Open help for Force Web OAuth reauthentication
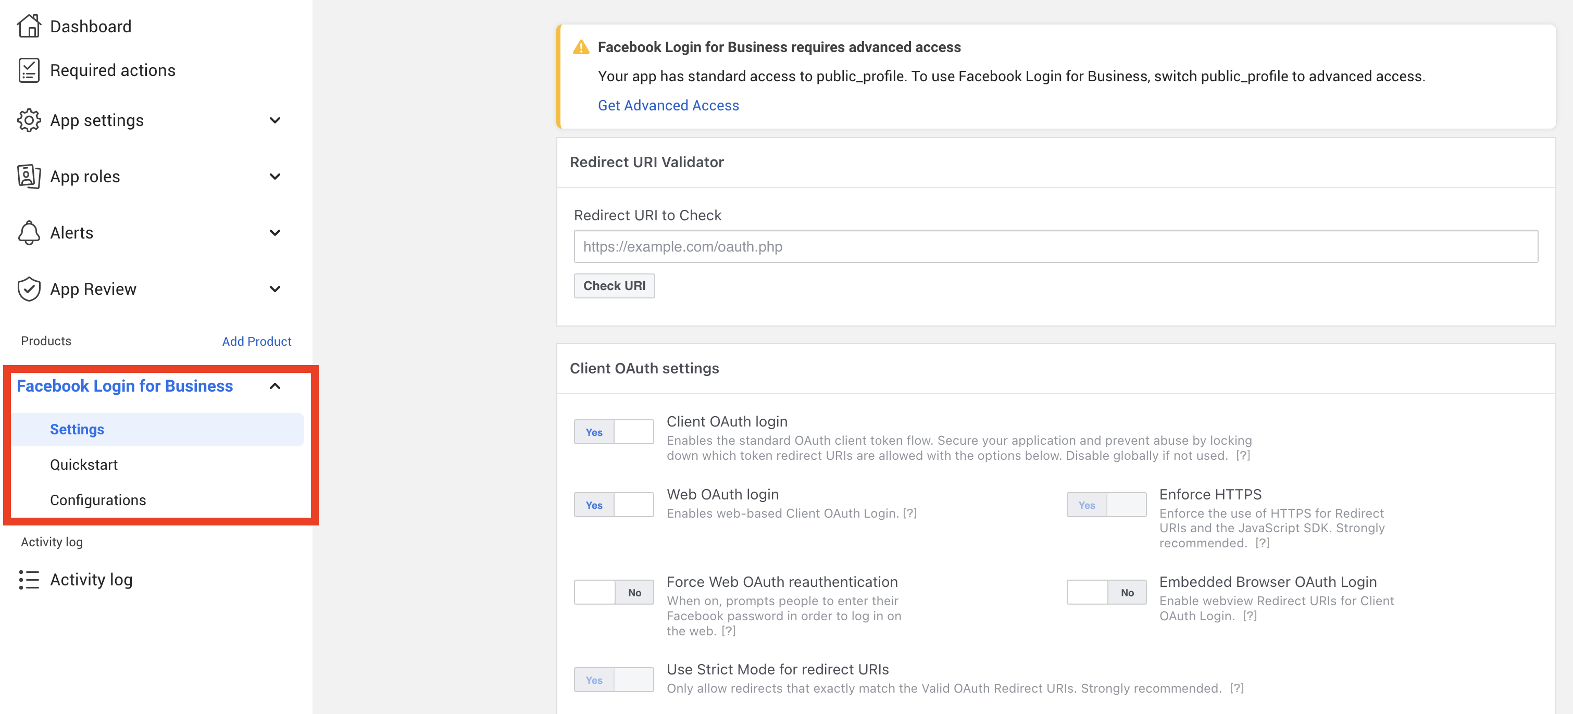1573x714 pixels. pos(728,631)
